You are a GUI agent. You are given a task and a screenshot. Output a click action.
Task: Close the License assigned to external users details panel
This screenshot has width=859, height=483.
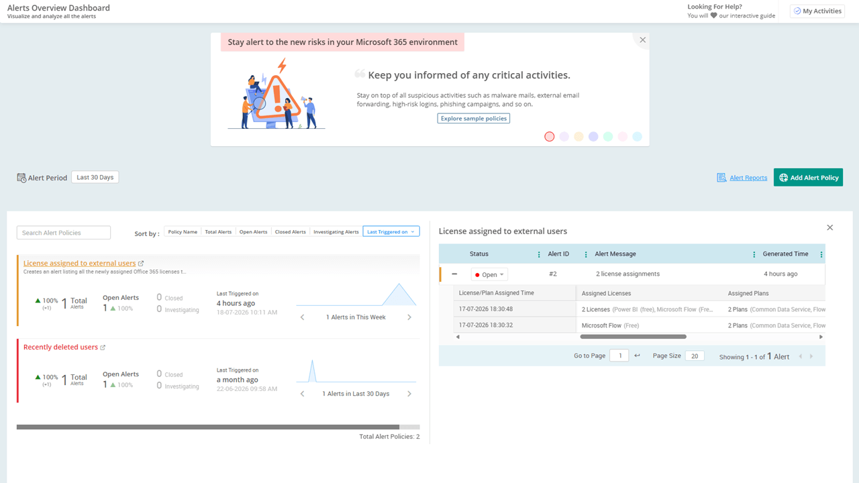point(829,227)
